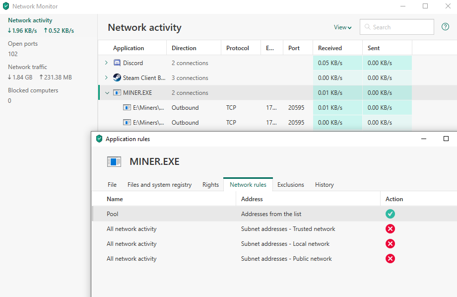Click the help question mark icon
This screenshot has width=457, height=297.
click(445, 27)
